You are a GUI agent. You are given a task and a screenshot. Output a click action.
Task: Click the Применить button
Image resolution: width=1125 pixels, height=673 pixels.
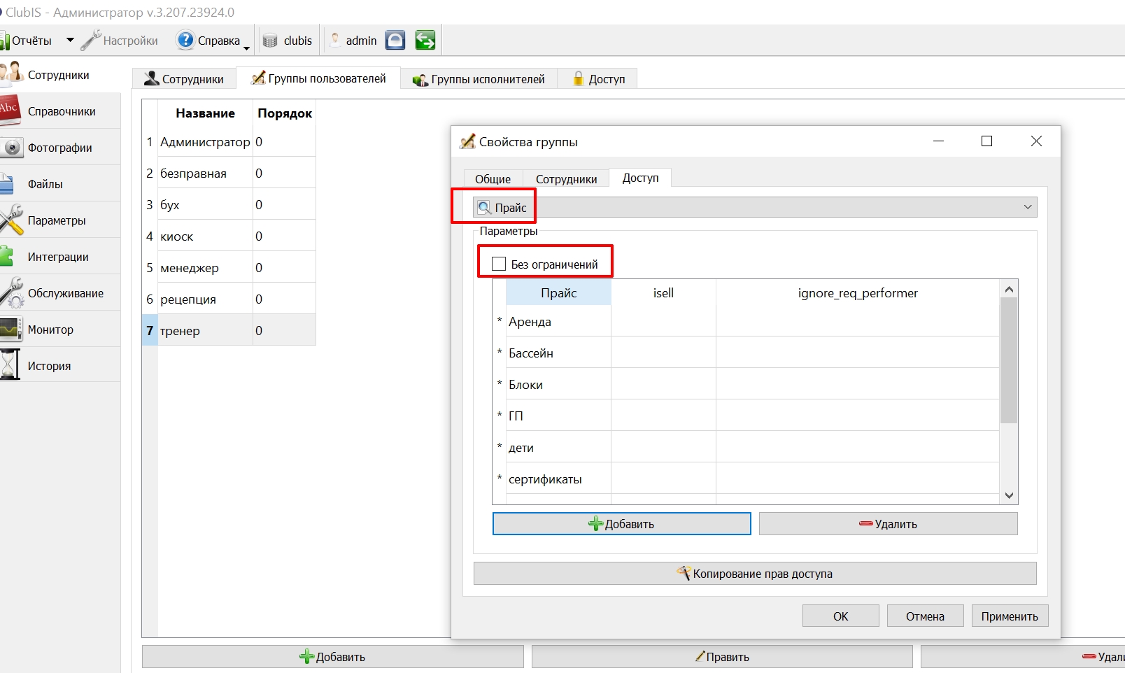click(1010, 616)
